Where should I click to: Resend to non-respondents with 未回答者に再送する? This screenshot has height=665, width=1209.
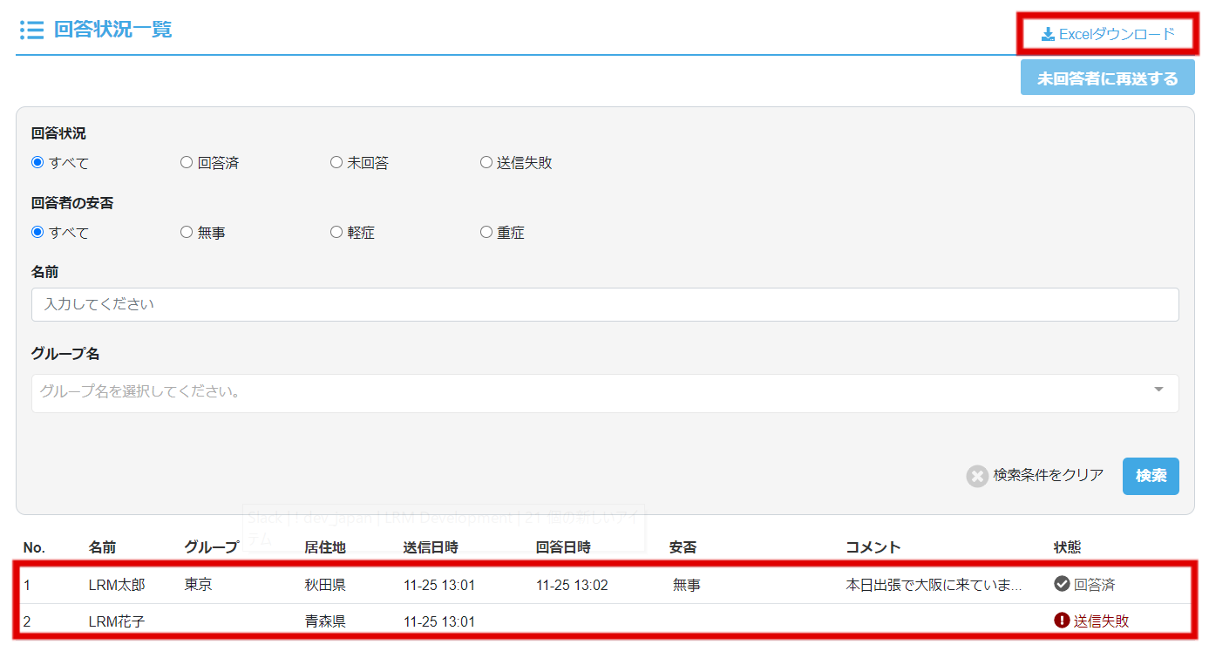pos(1108,78)
